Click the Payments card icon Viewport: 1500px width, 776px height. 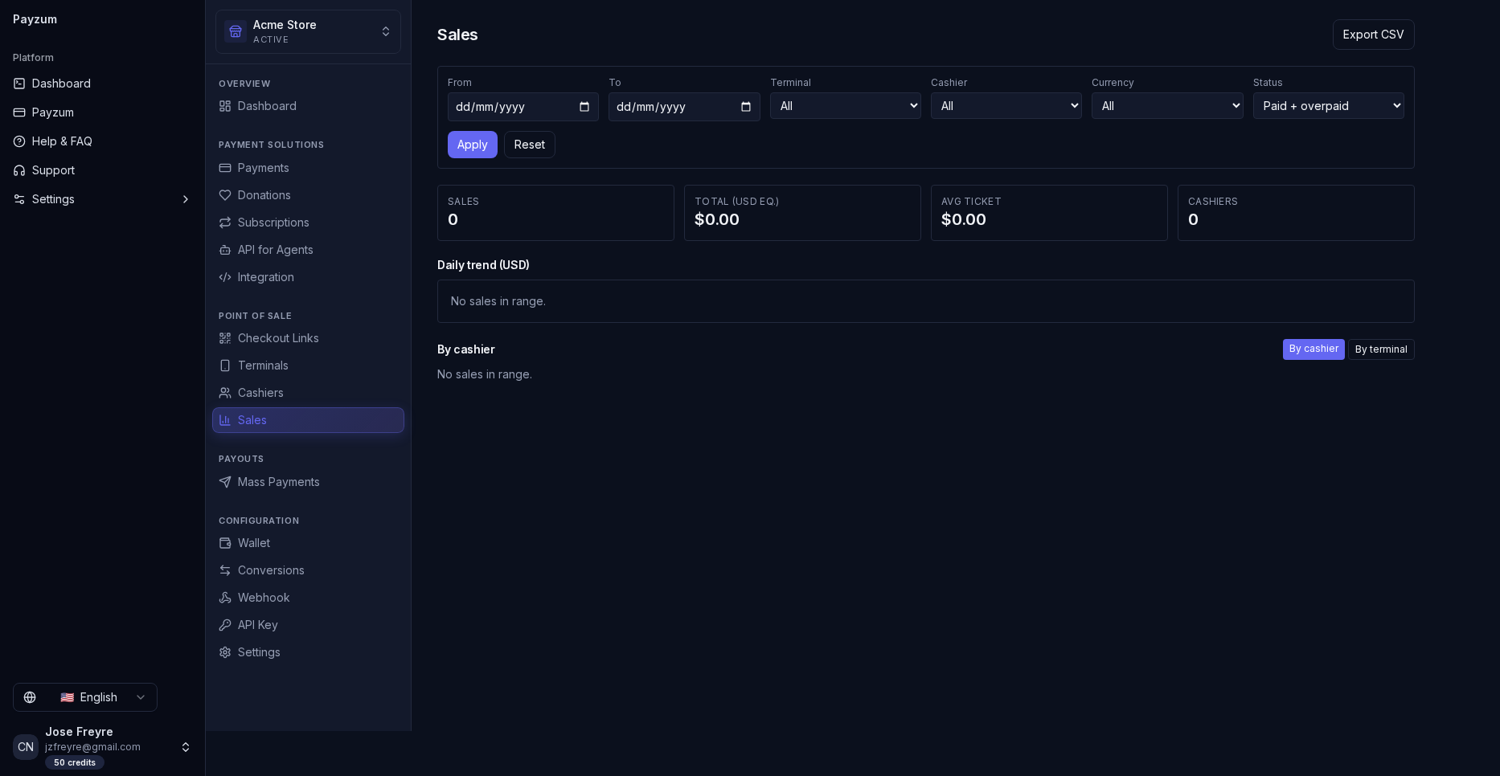[225, 168]
